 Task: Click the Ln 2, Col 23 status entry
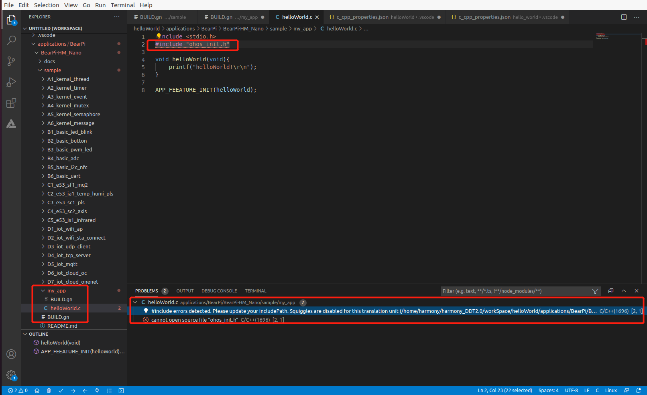pyautogui.click(x=505, y=391)
